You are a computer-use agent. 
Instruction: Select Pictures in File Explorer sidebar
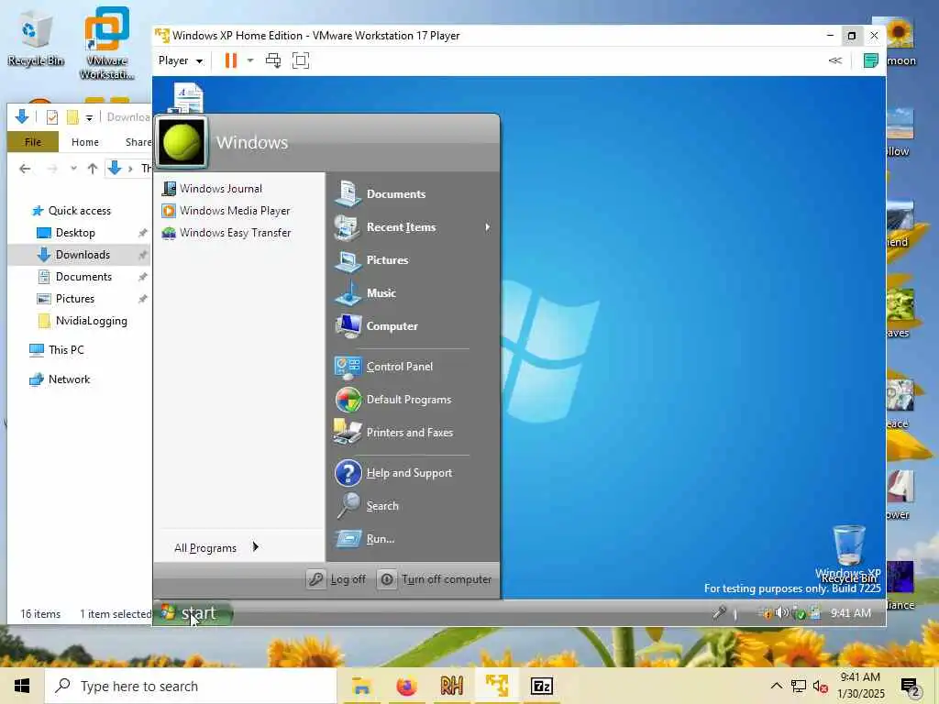tap(75, 299)
